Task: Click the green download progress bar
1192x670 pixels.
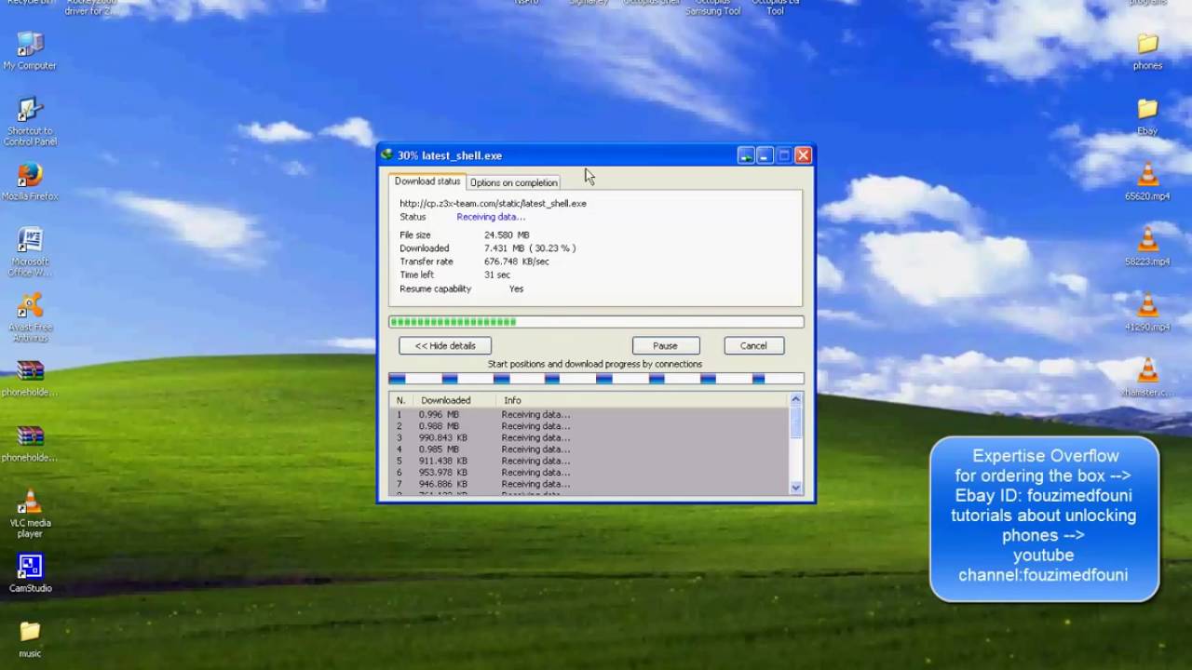Action: [x=596, y=322]
